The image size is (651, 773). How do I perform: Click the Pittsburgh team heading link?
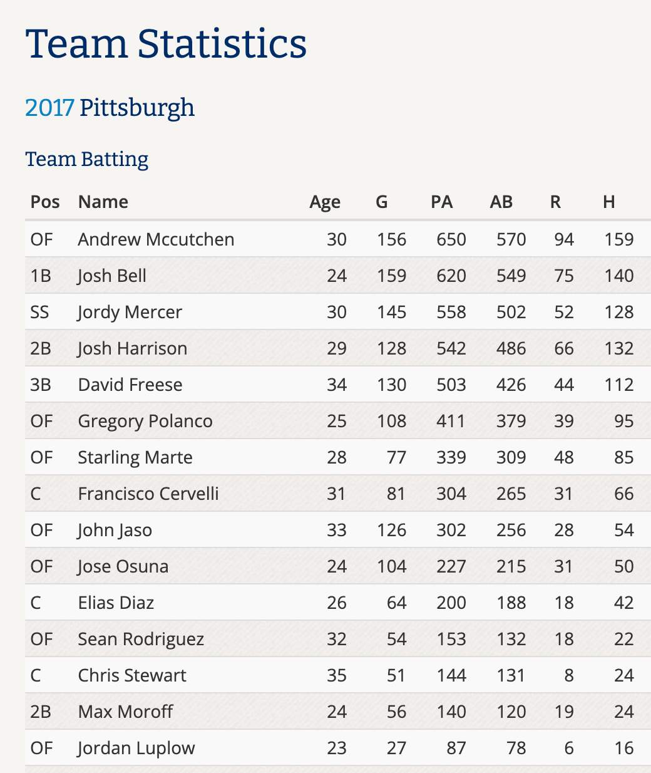137,108
